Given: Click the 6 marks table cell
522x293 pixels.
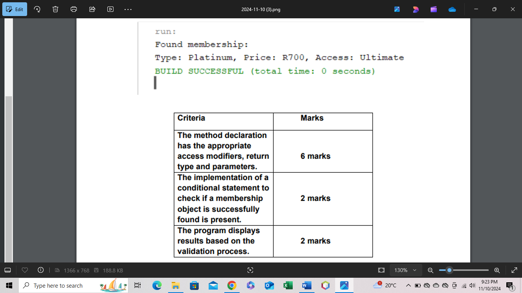Looking at the screenshot, I should 323,151.
